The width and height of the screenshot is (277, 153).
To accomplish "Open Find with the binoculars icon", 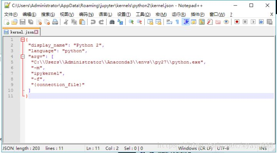I will (x=112, y=22).
